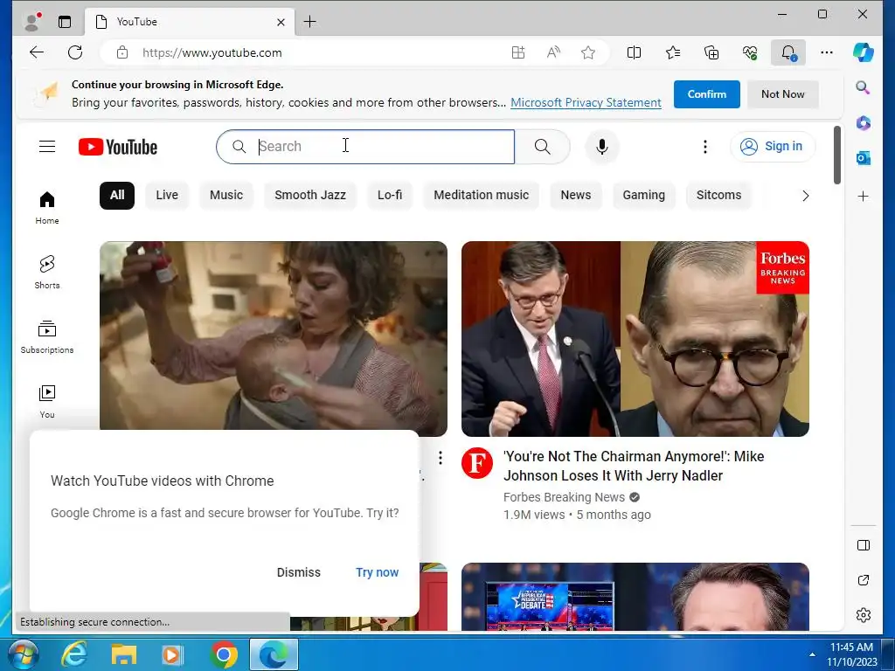Filter by Music chip
895x671 pixels.
[226, 195]
